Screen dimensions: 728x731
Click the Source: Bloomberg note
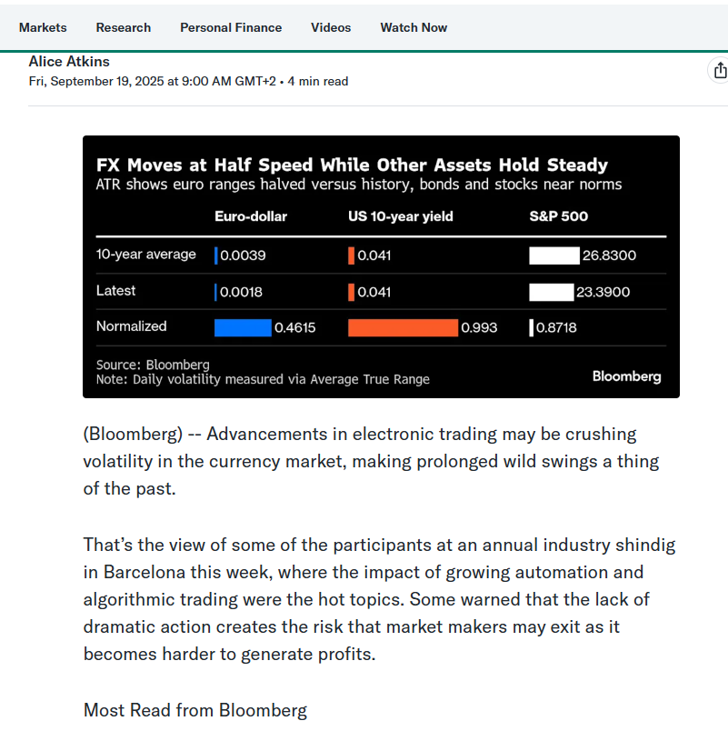153,365
